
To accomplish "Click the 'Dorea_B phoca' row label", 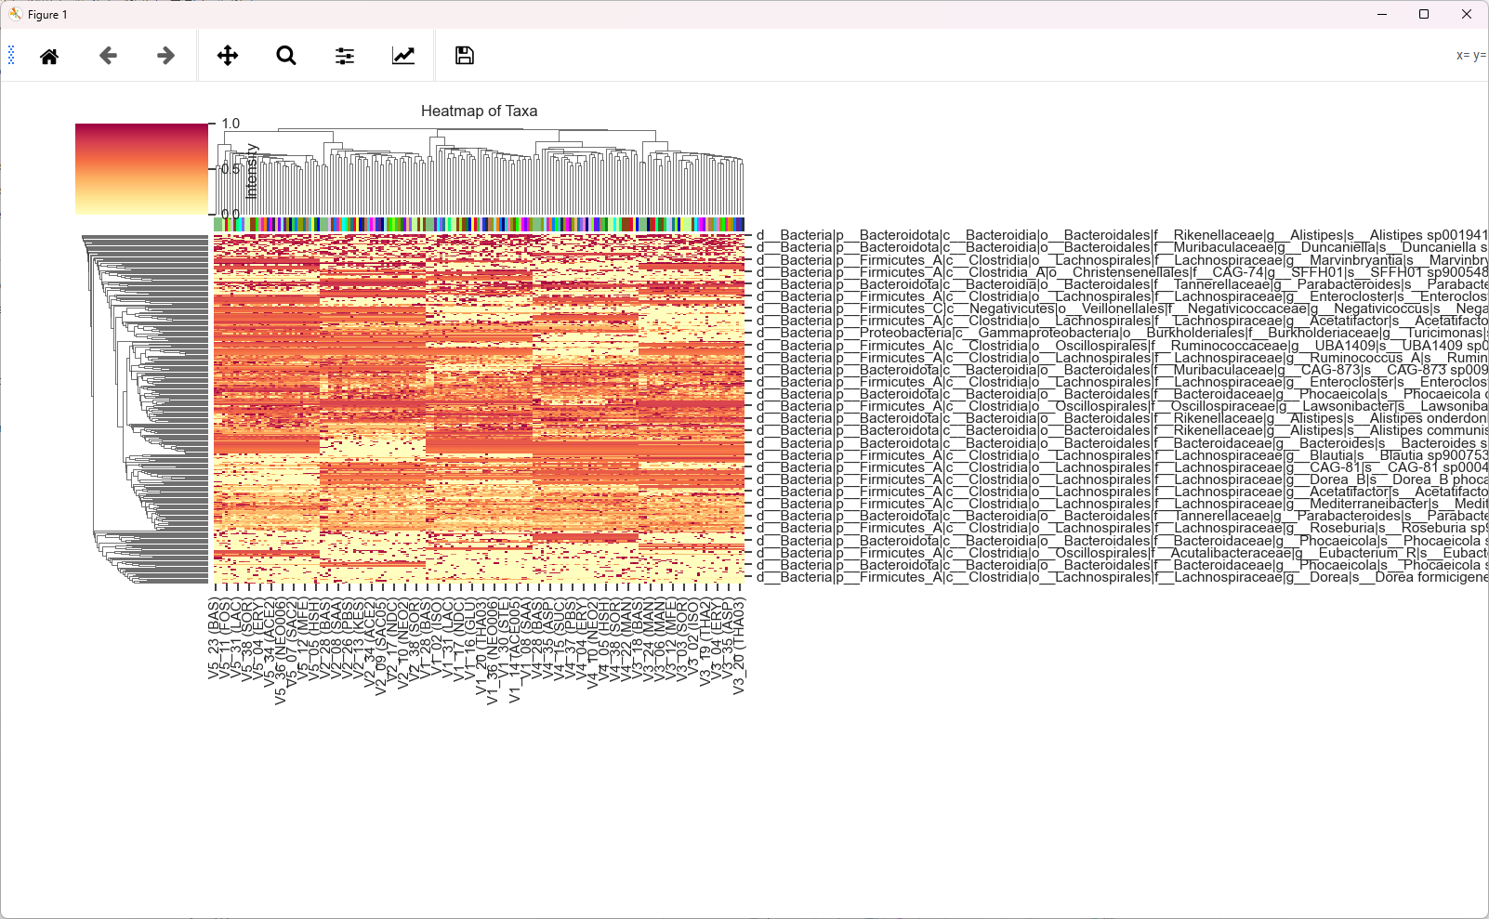I will click(1122, 479).
